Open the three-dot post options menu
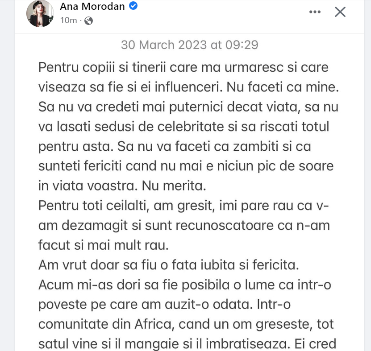 [x=315, y=12]
